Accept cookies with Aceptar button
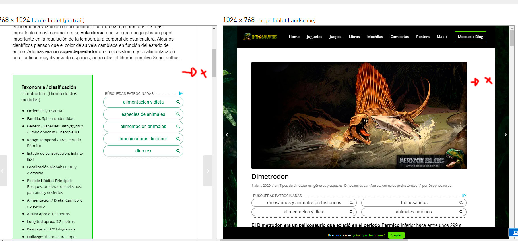 (x=396, y=235)
